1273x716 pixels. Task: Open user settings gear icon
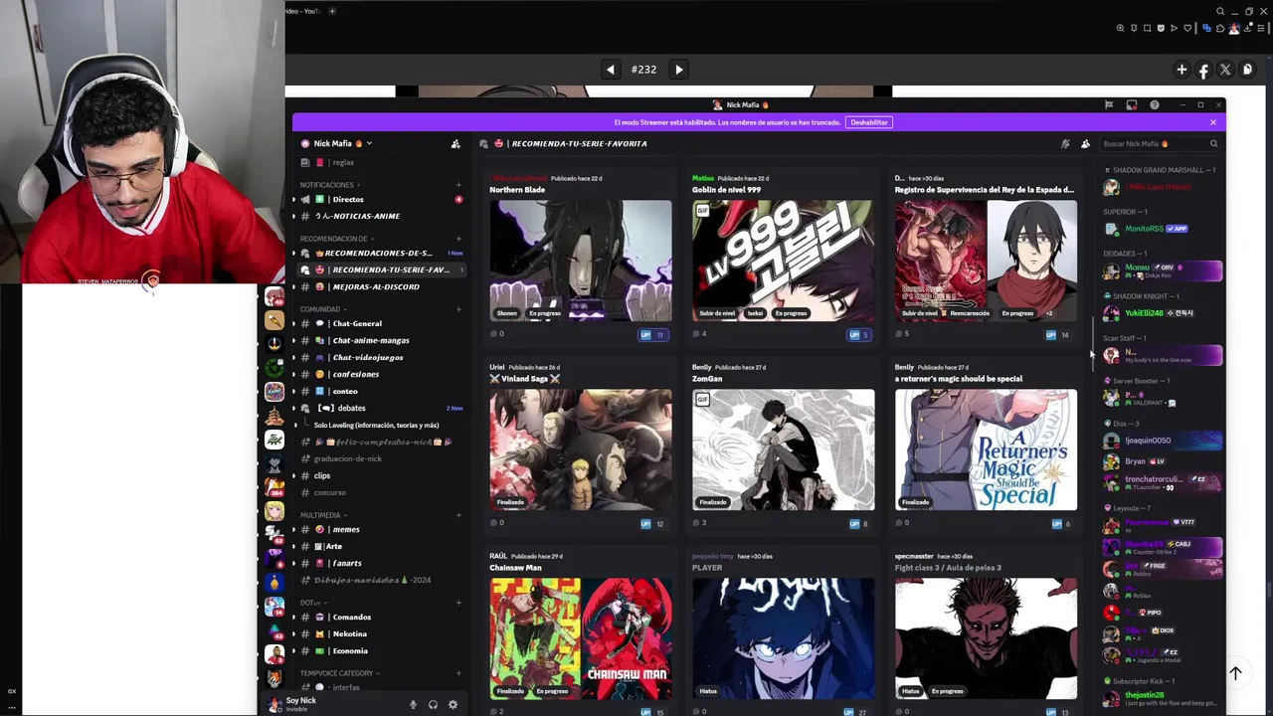tap(453, 704)
